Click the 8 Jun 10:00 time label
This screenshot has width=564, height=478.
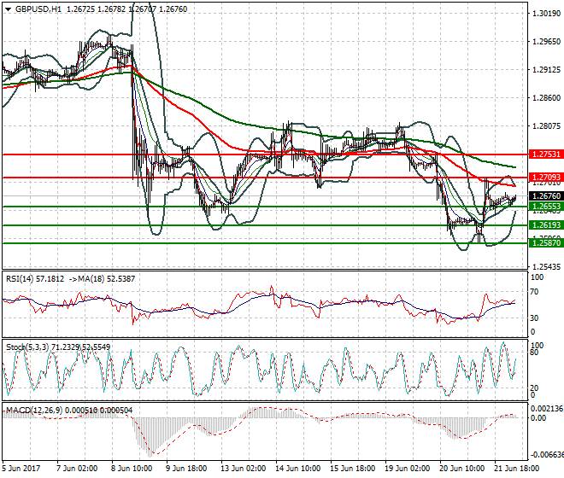click(x=132, y=469)
